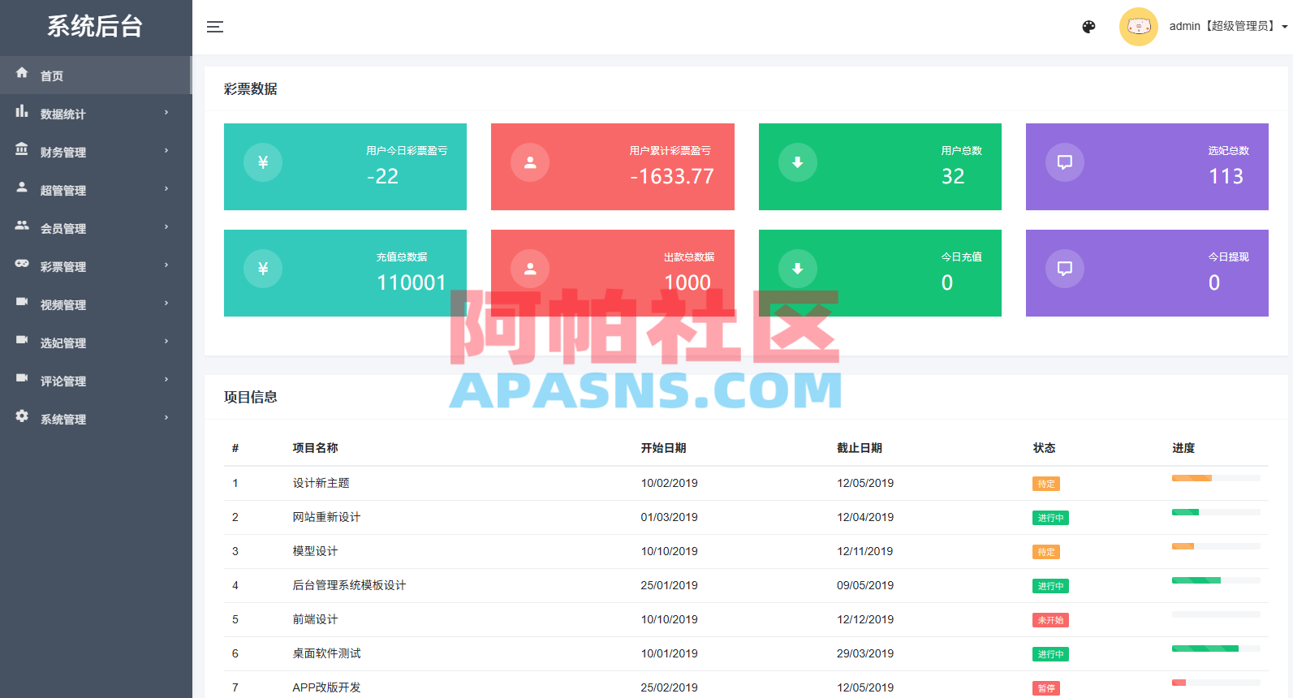Click the 待定 status badge for 设计新主题
The image size is (1293, 698).
[x=1046, y=484]
